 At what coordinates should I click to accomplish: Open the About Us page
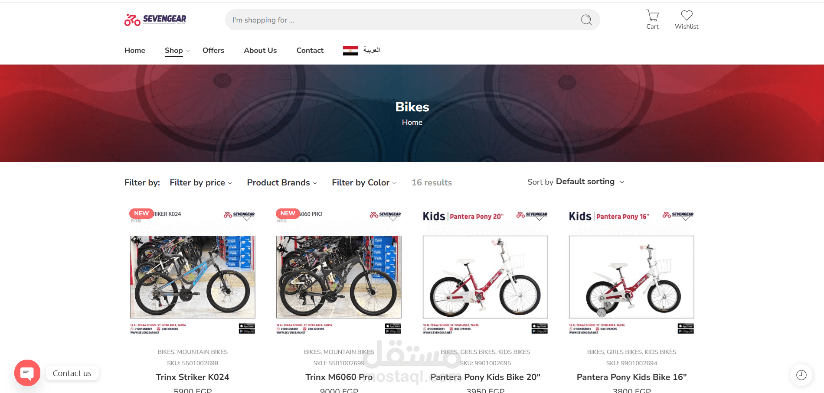coord(260,50)
